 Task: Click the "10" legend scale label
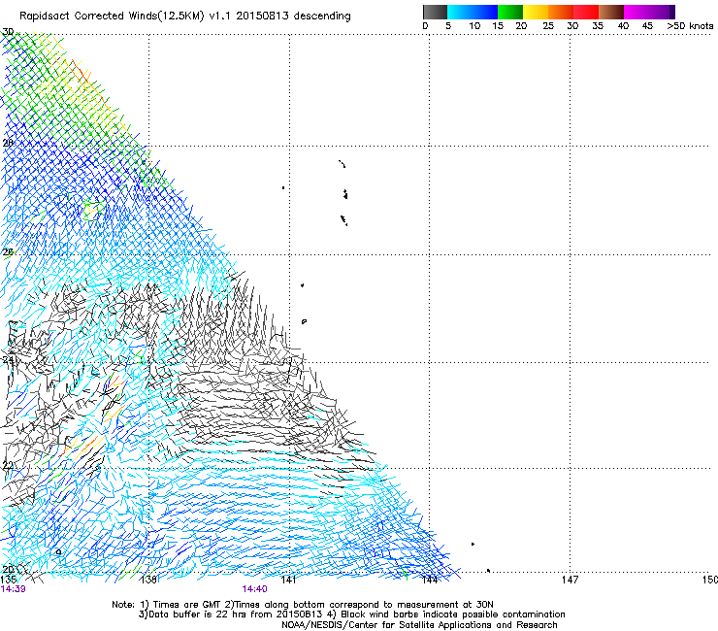(474, 26)
